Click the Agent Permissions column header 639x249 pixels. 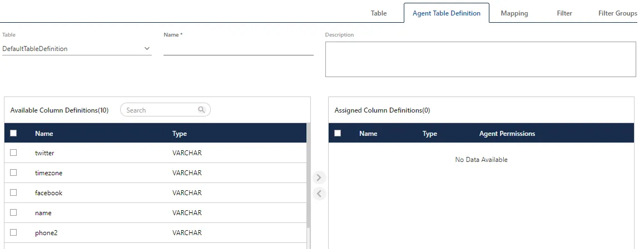pos(507,133)
